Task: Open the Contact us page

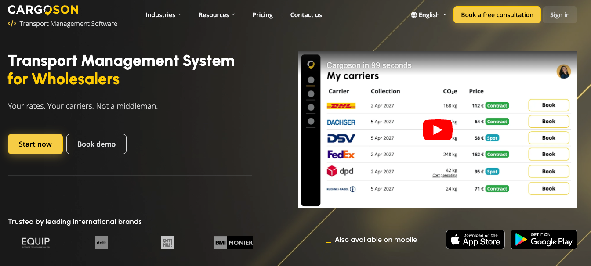Action: pos(306,15)
